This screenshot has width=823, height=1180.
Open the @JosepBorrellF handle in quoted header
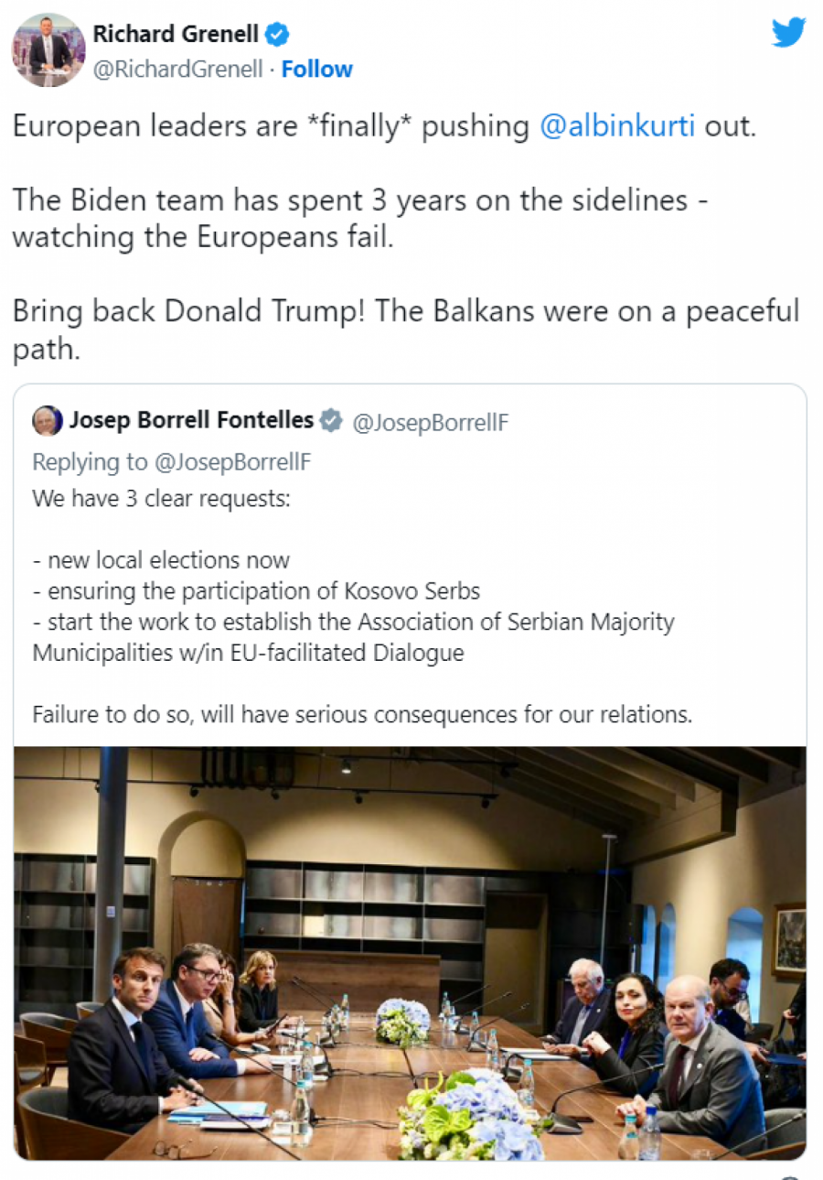(430, 422)
